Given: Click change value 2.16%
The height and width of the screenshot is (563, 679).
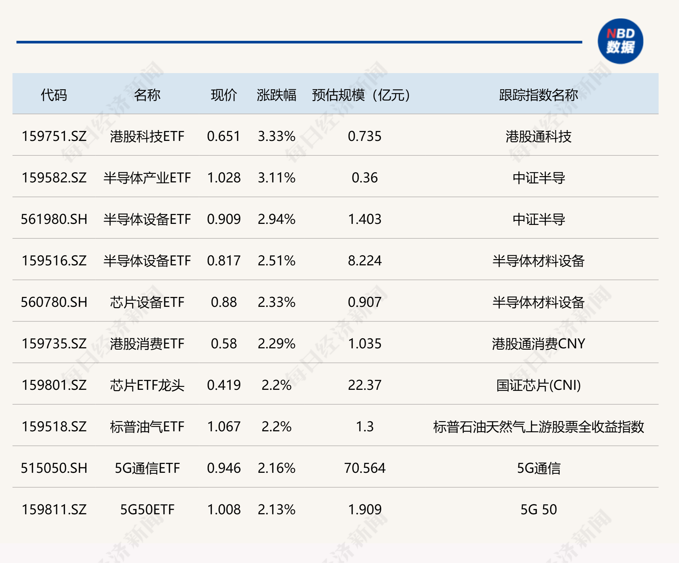Looking at the screenshot, I should (x=277, y=468).
